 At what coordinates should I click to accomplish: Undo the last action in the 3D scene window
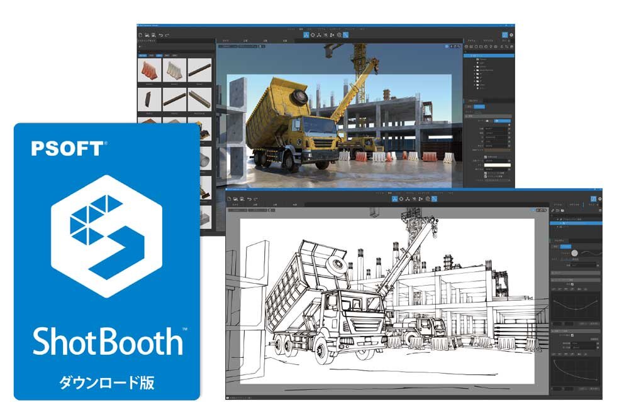(160, 35)
